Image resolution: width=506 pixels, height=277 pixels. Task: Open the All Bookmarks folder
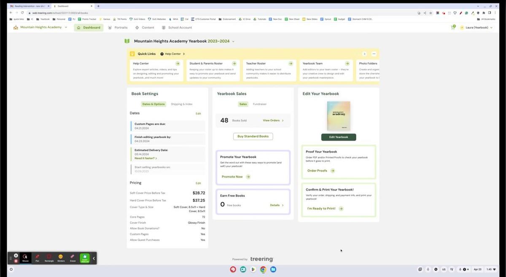click(x=486, y=19)
